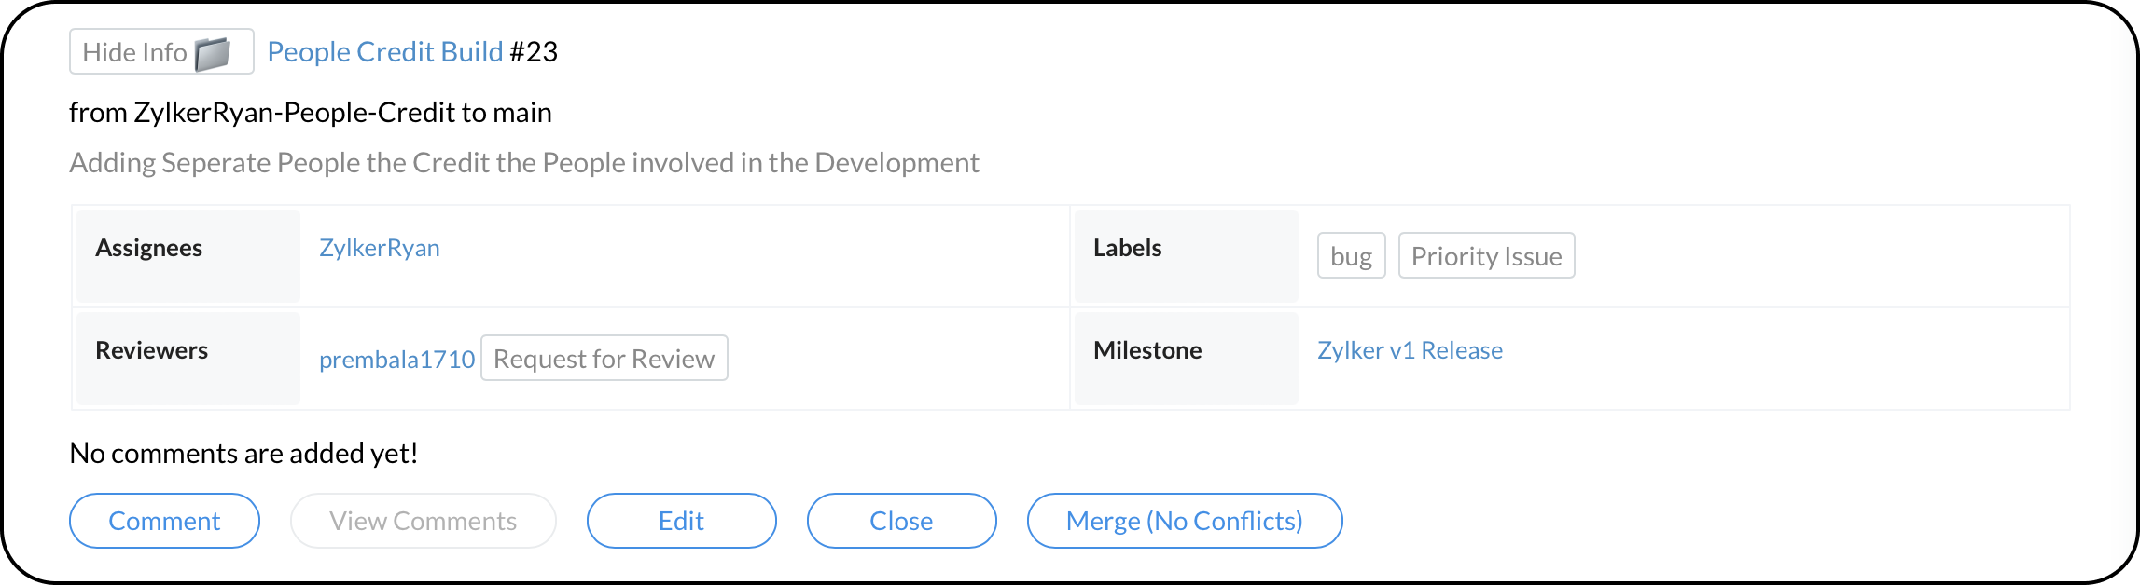Click the Comment button
The image size is (2140, 585).
[164, 521]
